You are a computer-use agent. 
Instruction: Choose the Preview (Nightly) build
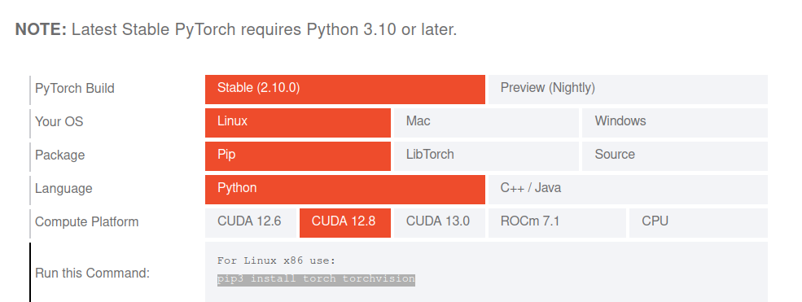628,90
